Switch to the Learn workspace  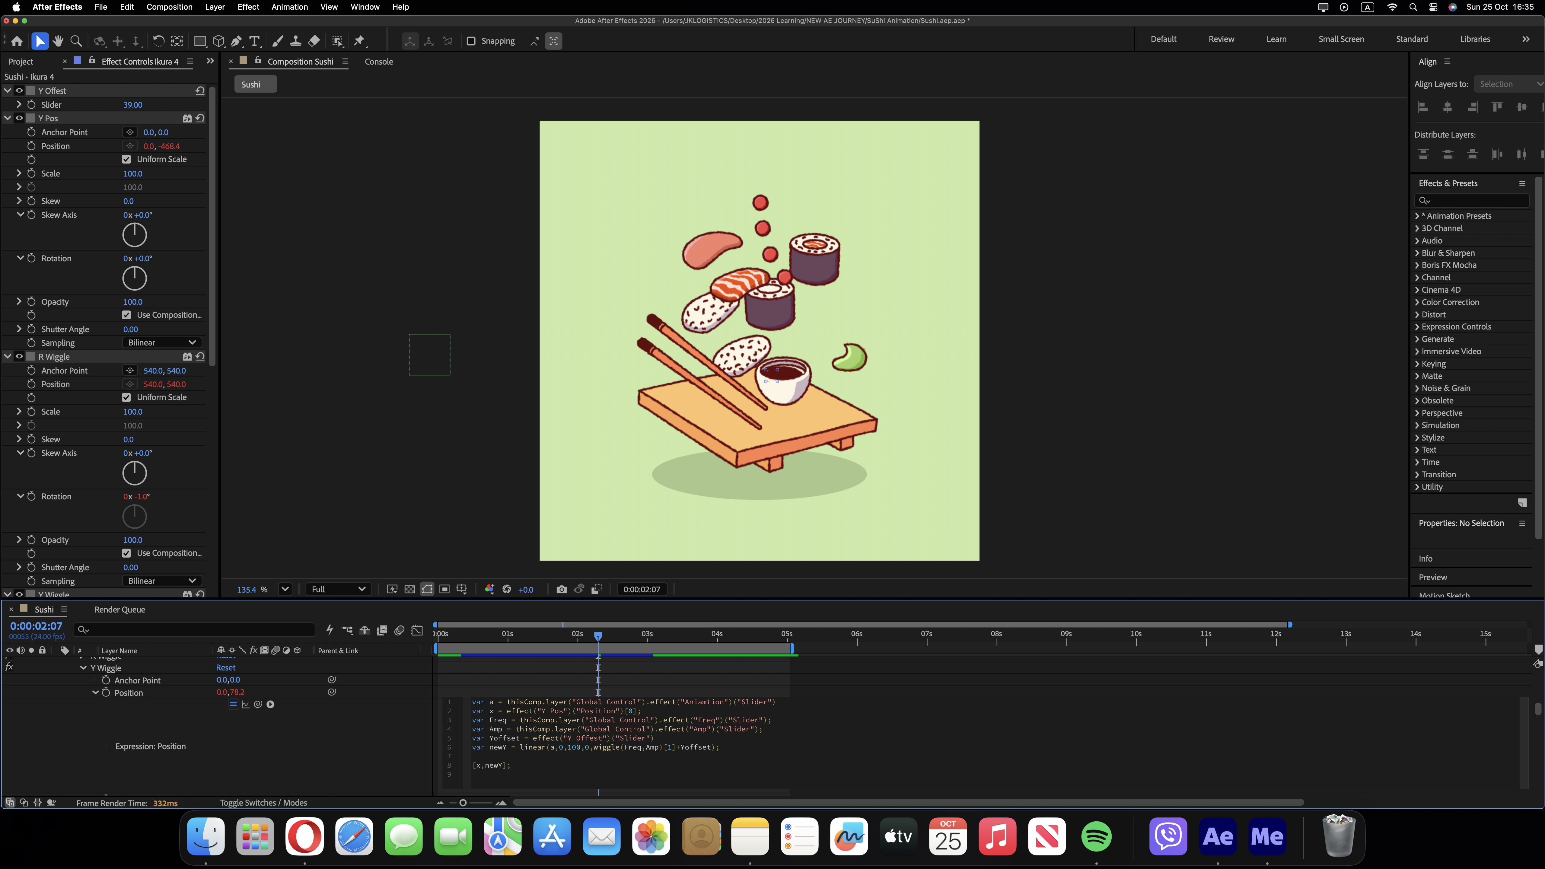1276,39
